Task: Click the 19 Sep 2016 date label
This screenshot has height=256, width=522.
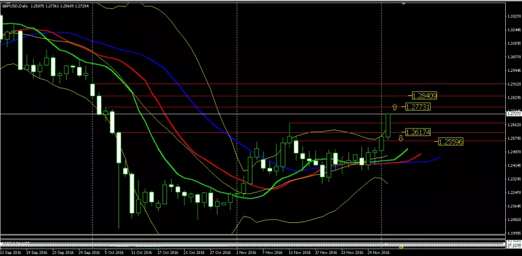Action: click(x=37, y=253)
